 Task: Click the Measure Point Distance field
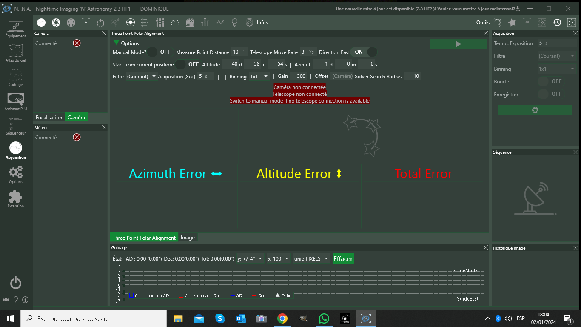(239, 52)
